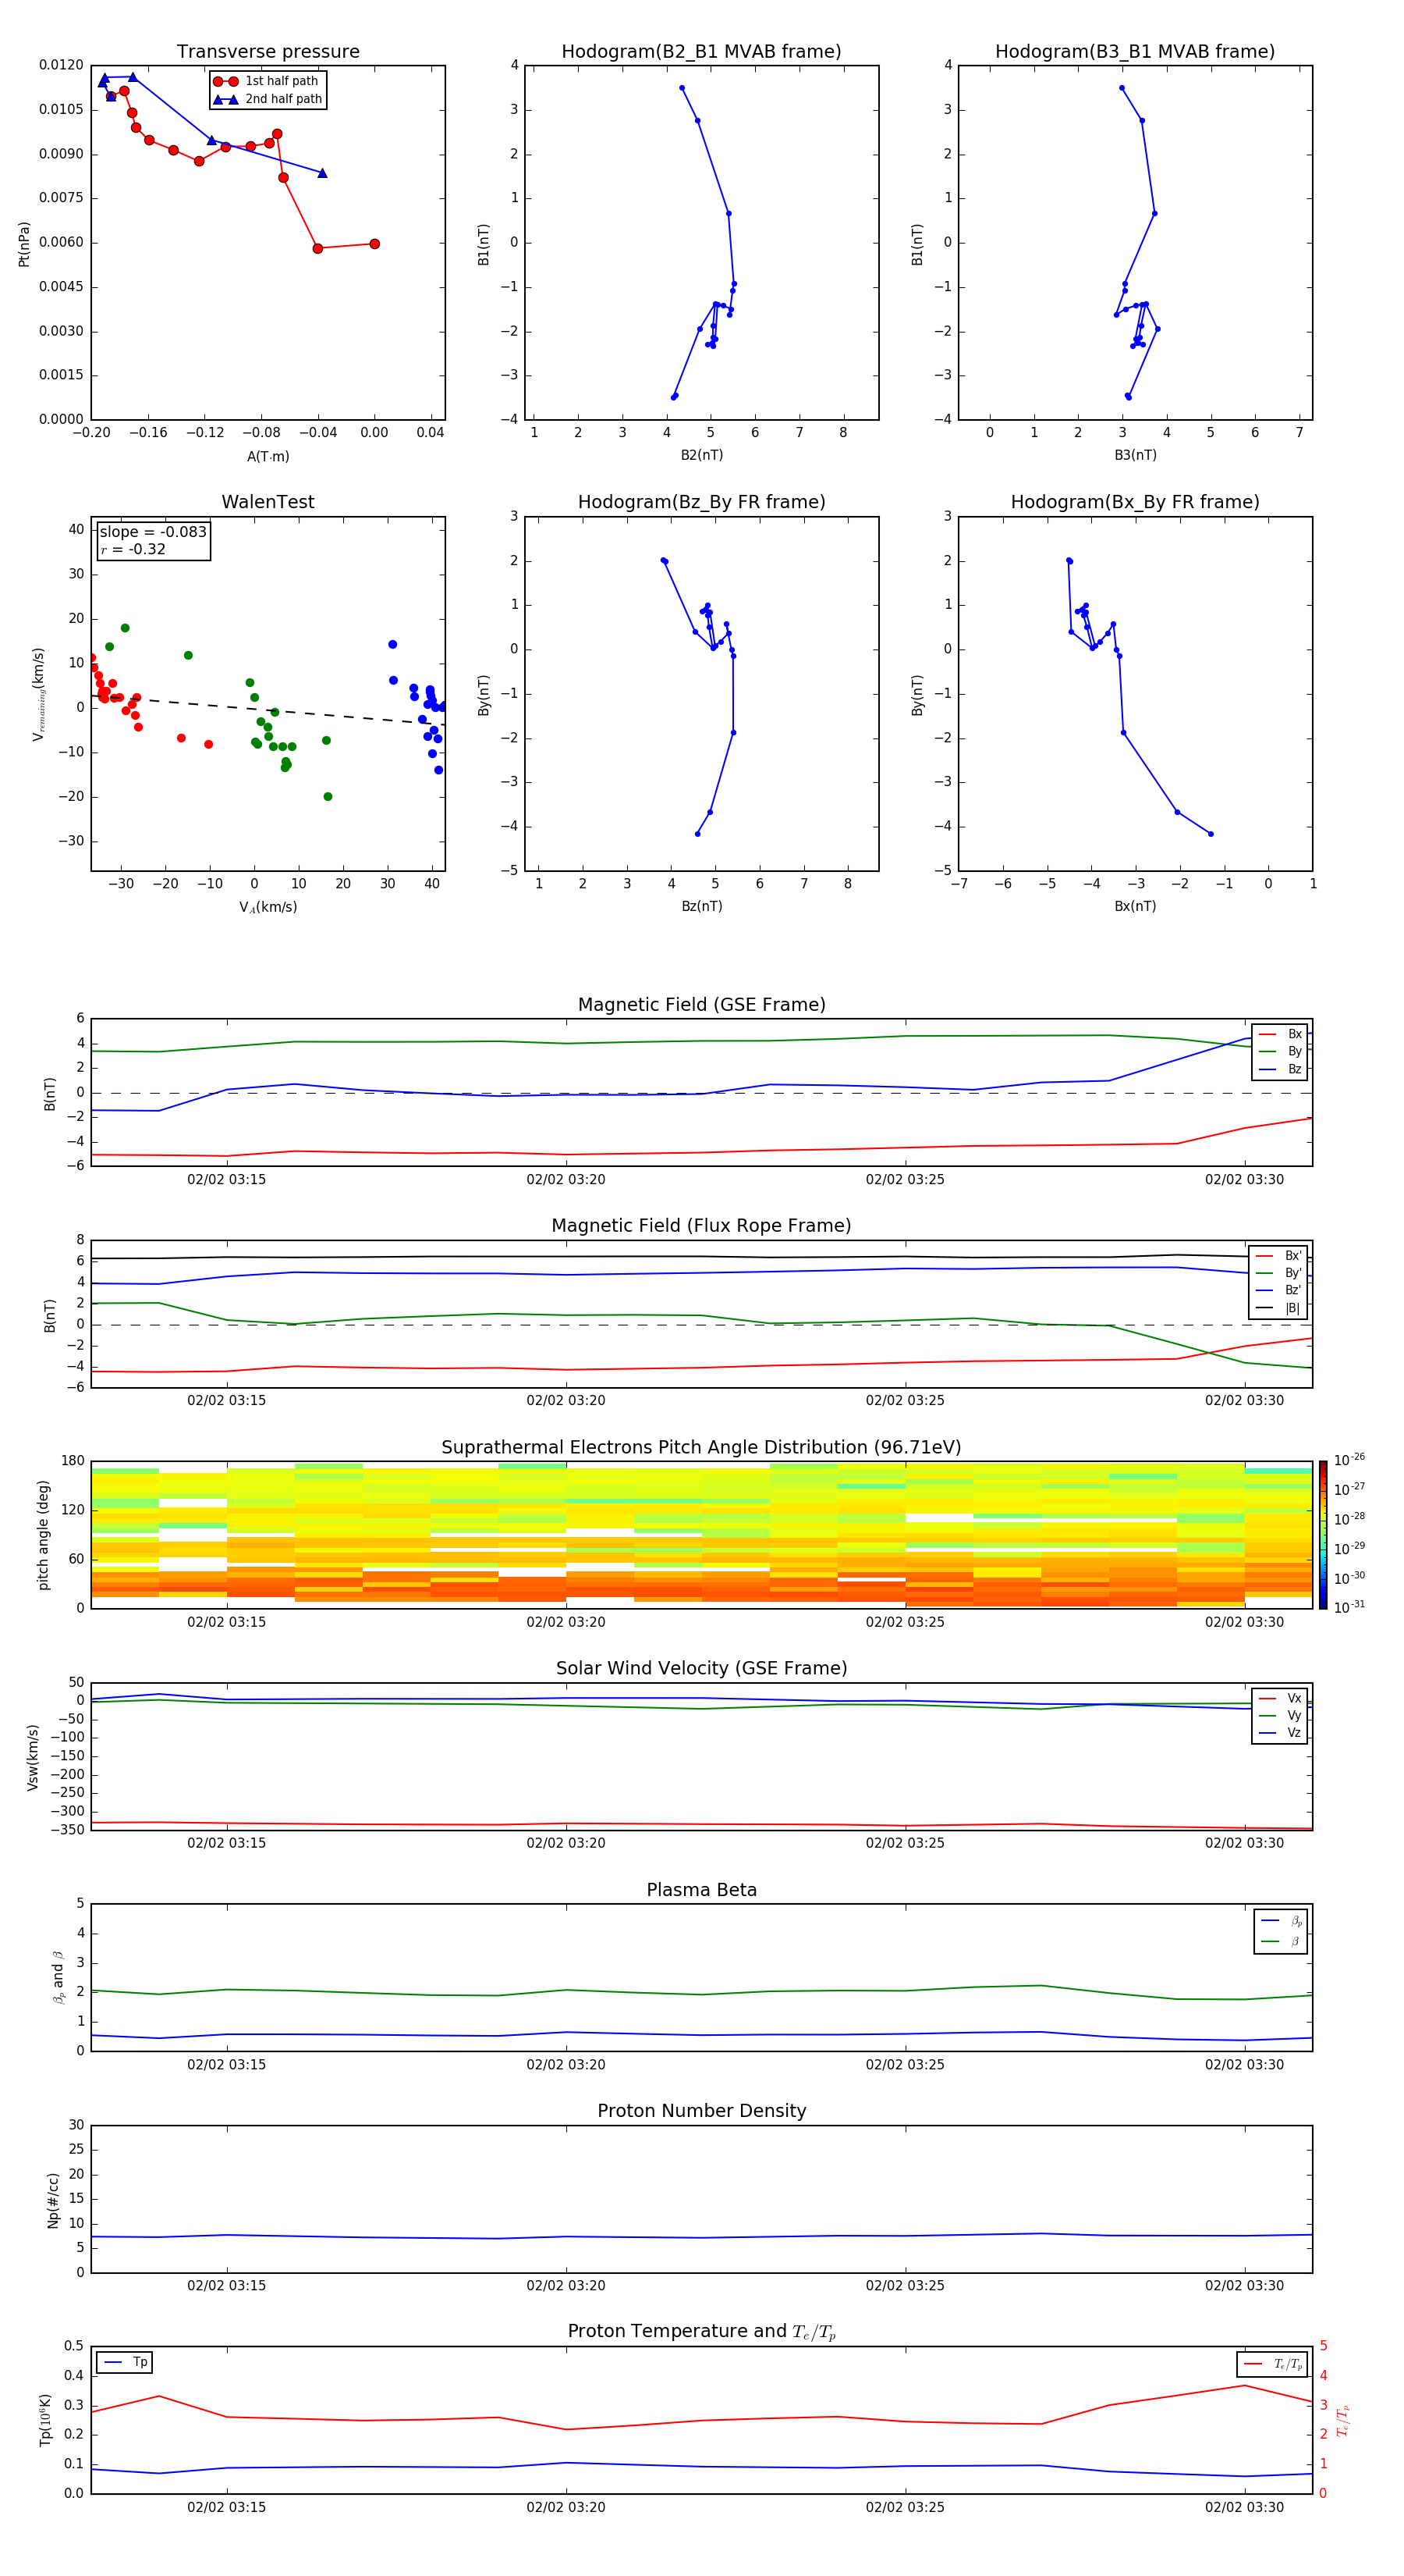Click the WalenTest plot title
The height and width of the screenshot is (2576, 1404).
point(268,502)
